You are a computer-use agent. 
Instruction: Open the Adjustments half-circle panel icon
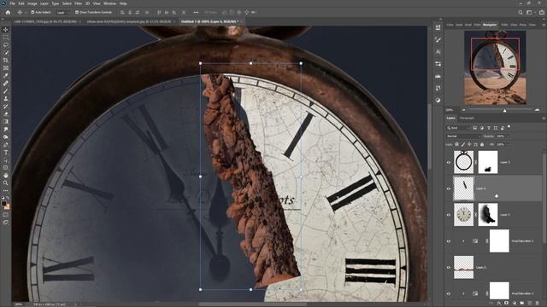tap(438, 101)
